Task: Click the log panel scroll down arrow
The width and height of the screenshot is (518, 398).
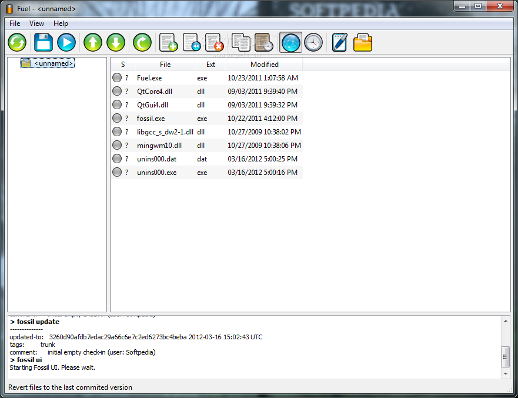Action: coord(506,373)
